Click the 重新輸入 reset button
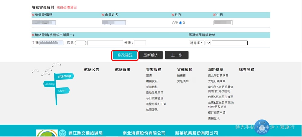Viewport: 302px width, 137px height. 151,55
